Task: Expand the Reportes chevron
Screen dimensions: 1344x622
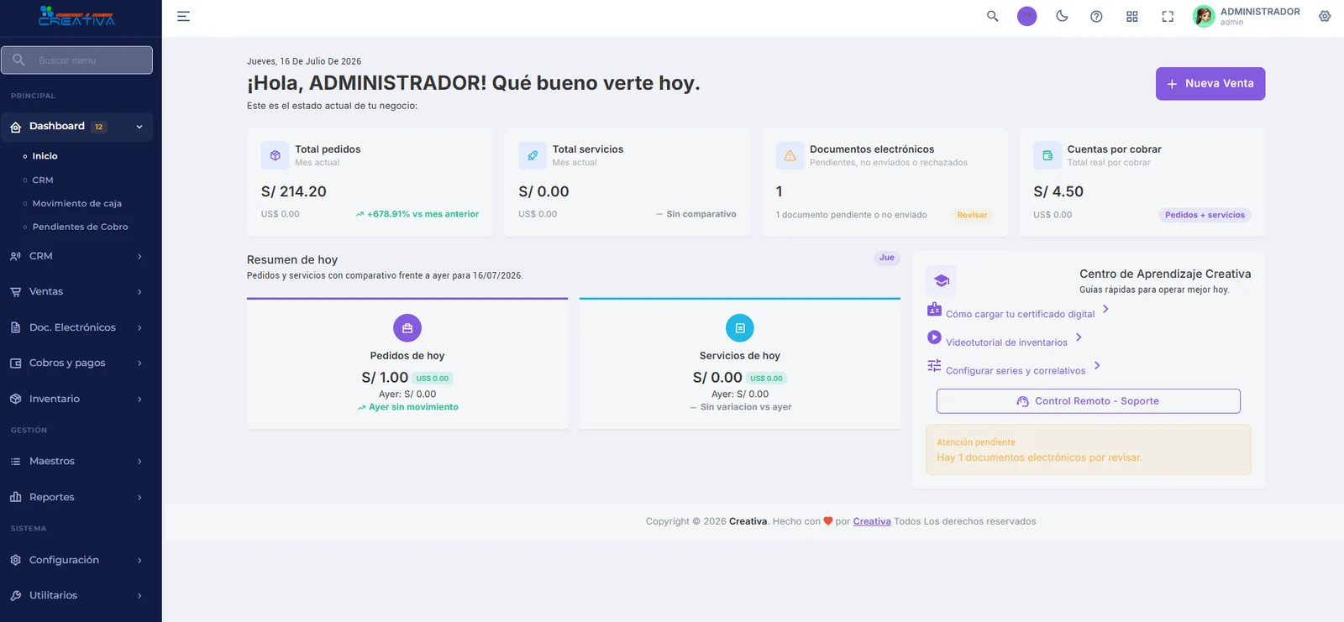Action: 139,497
